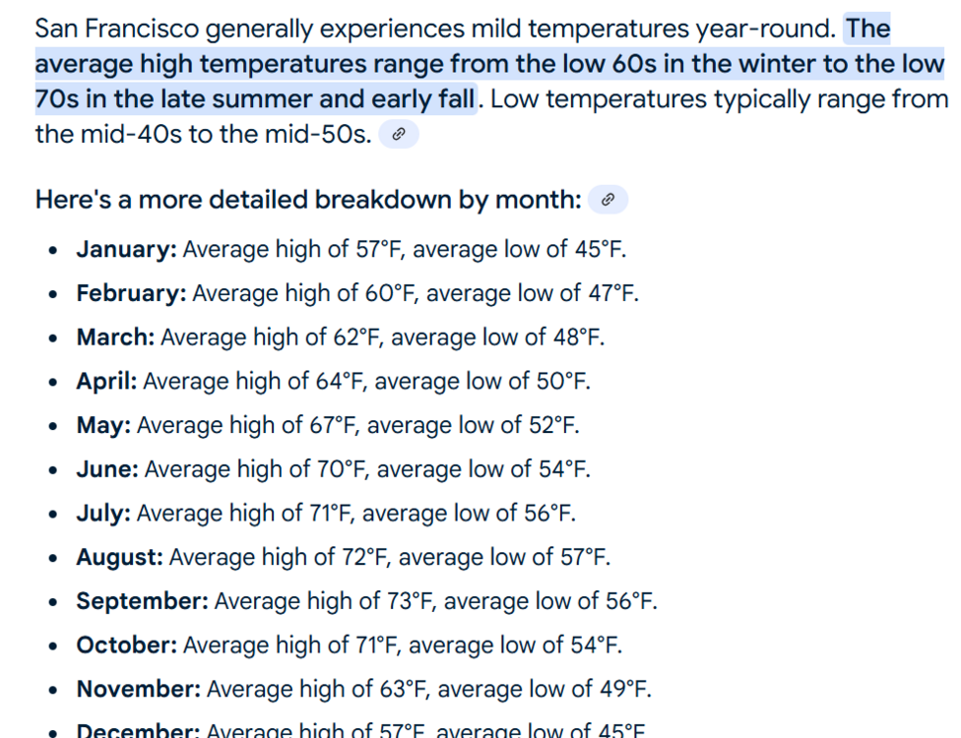Click on the bold "March:" label
The height and width of the screenshot is (738, 961).
pyautogui.click(x=115, y=338)
